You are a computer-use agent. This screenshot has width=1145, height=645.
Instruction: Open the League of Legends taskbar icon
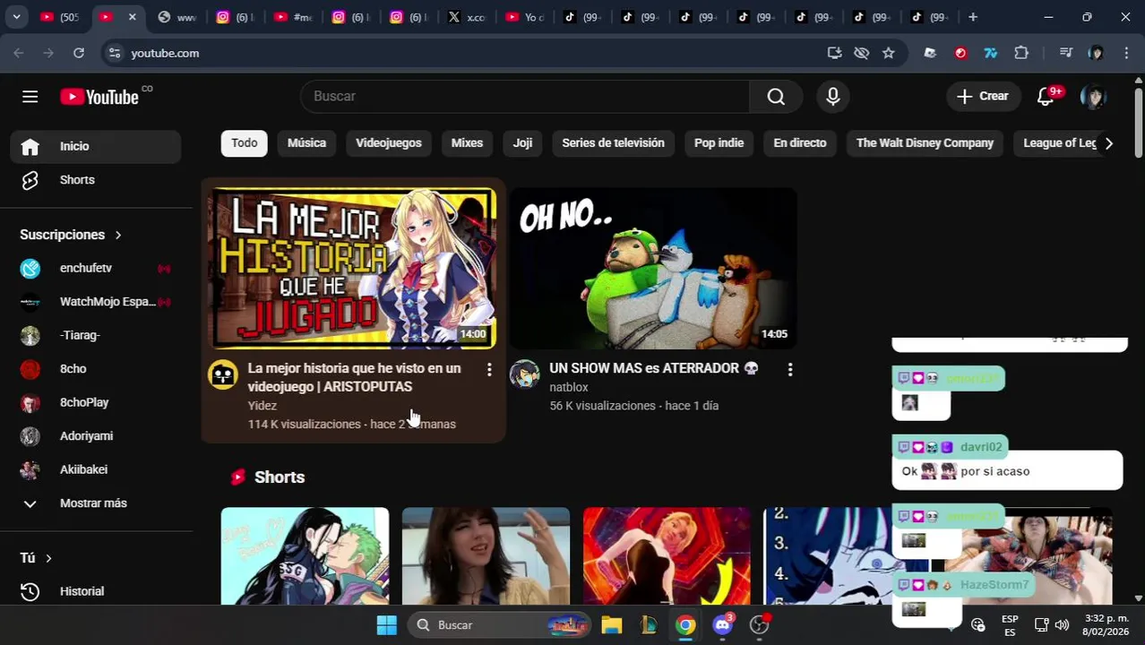click(649, 625)
